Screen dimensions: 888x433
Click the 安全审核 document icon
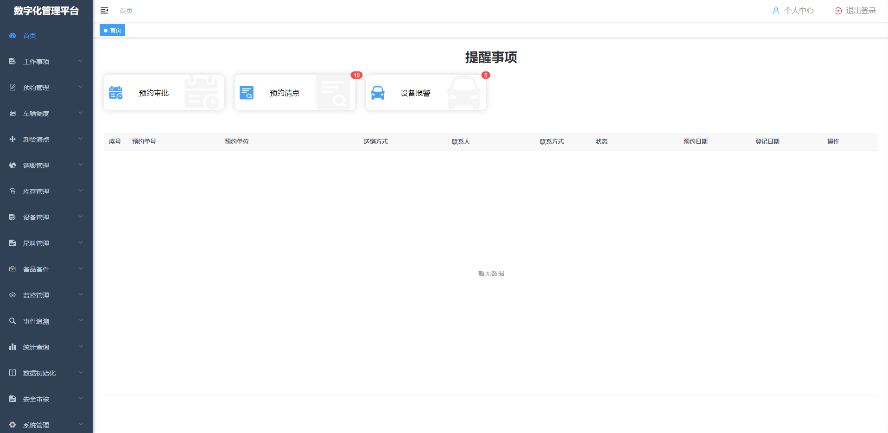pyautogui.click(x=13, y=399)
